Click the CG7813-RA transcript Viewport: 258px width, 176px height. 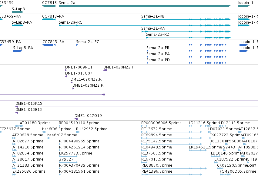pos(49,19)
